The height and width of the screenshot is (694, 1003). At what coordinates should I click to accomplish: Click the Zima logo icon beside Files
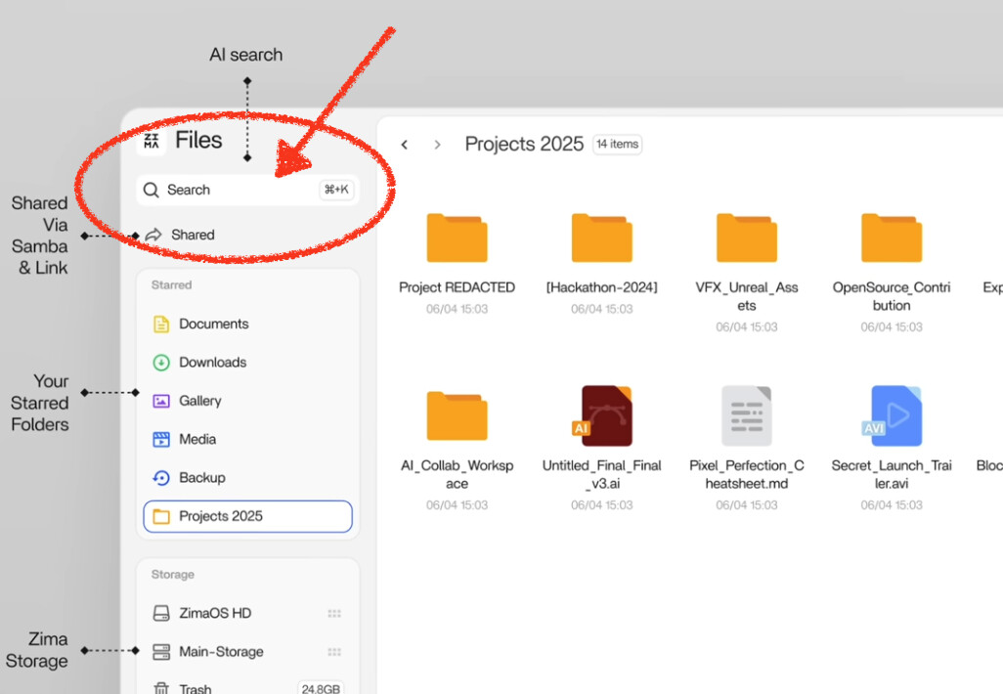tap(152, 141)
